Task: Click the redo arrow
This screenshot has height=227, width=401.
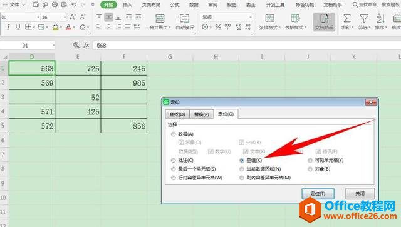Action: [x=83, y=4]
